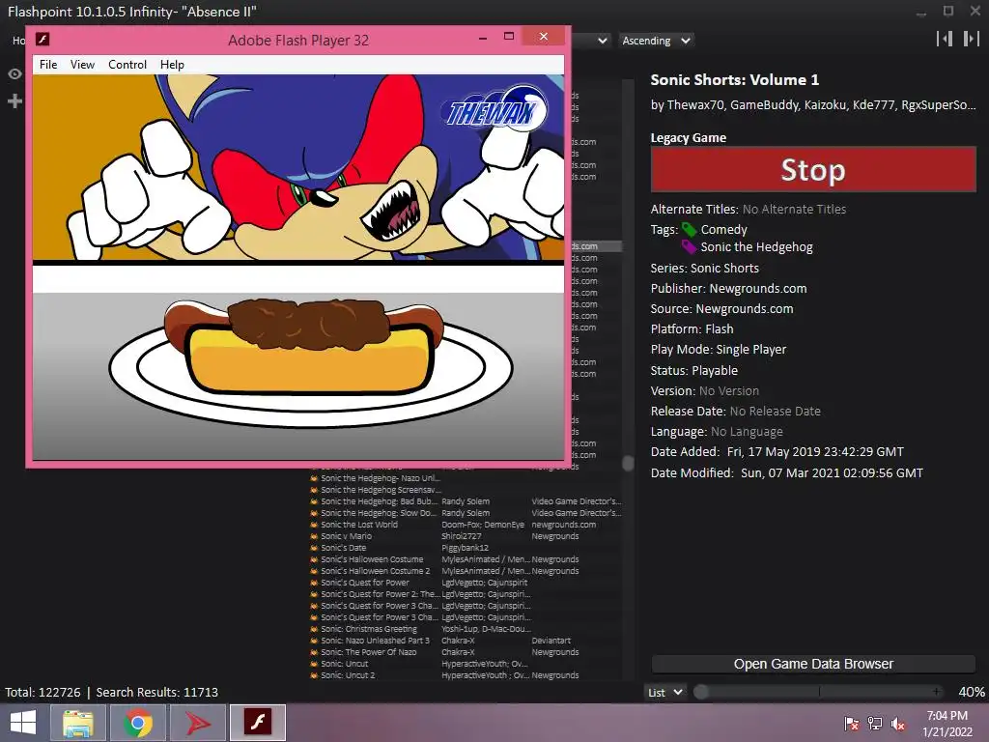Click the icon beside Sonic's Quest for Power

(314, 583)
